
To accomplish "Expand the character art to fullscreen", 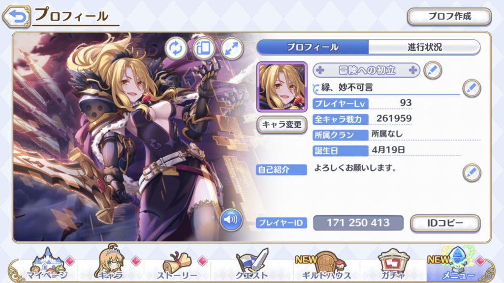I will (x=232, y=48).
